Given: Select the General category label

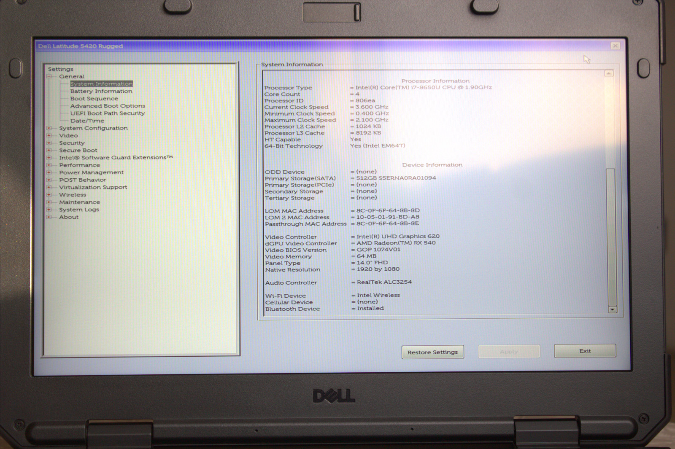Looking at the screenshot, I should [72, 76].
